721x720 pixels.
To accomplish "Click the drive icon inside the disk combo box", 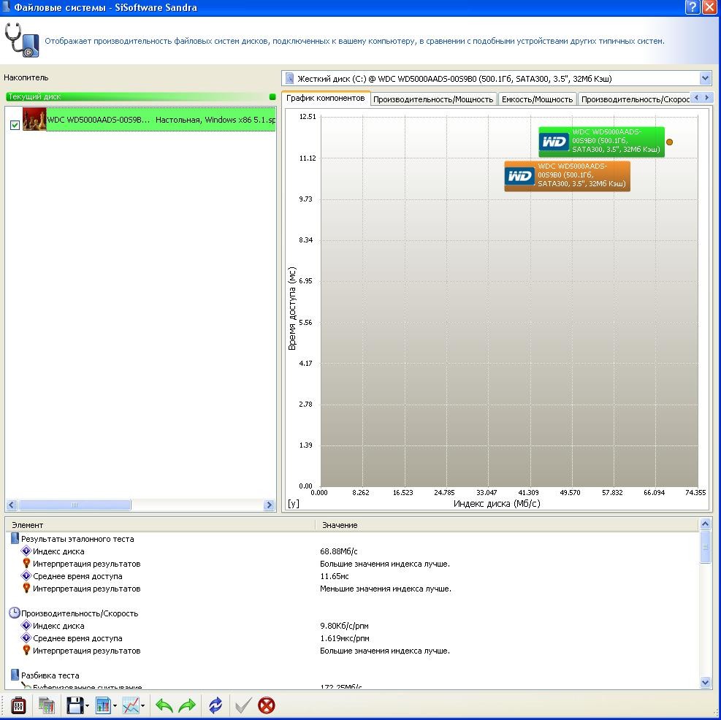I will coord(290,78).
